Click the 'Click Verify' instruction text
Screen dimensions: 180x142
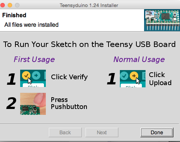[69, 77]
